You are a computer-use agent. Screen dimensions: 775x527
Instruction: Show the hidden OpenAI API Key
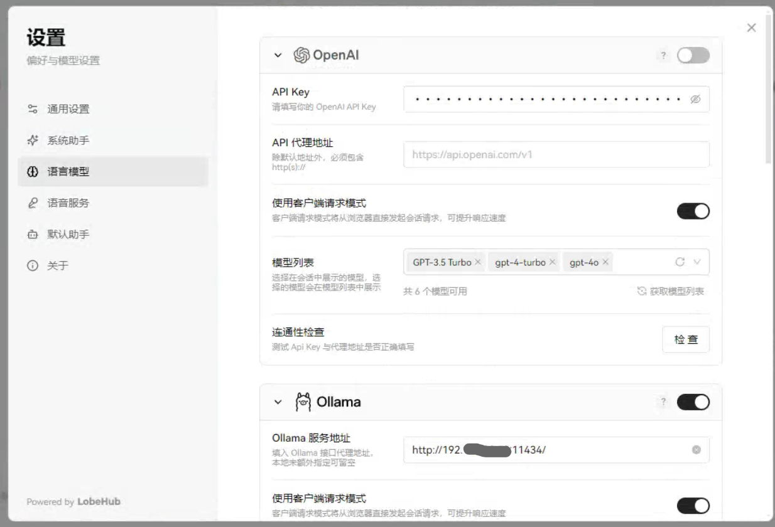695,99
